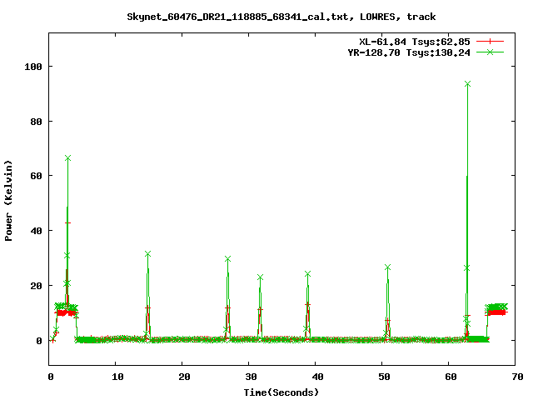Click the y-axis tick label 80
Viewport: 533px width, 400px height.
[x=36, y=122]
